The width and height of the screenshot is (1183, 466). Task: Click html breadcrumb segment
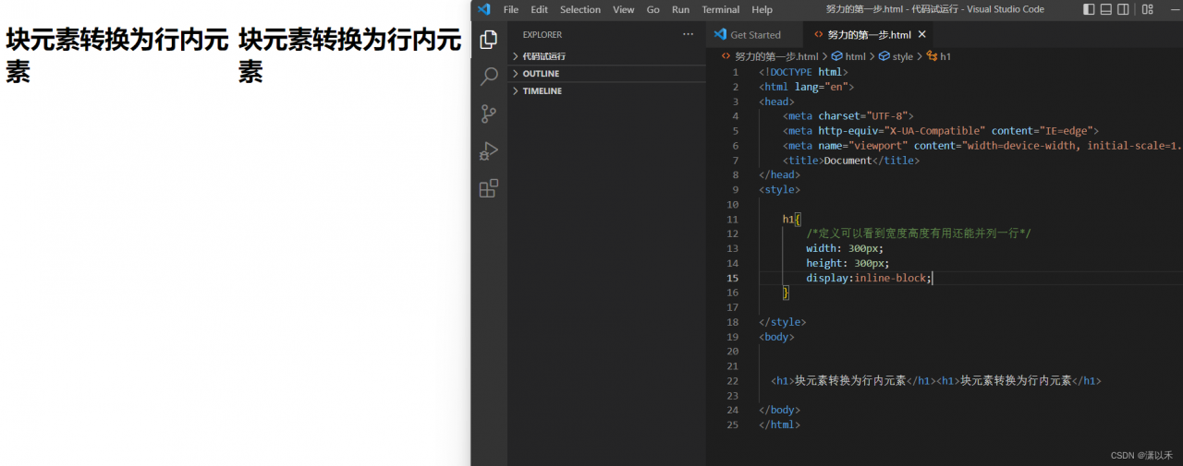849,56
